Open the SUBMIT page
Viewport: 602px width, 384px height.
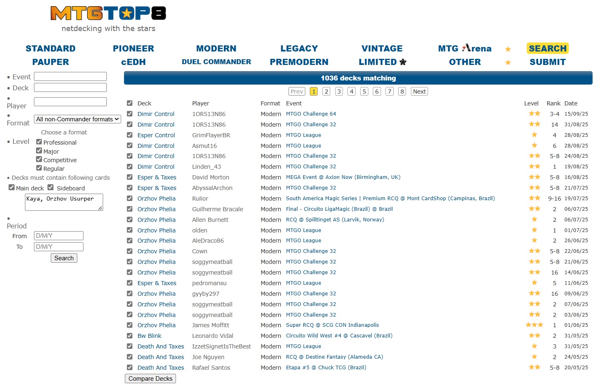click(x=548, y=62)
